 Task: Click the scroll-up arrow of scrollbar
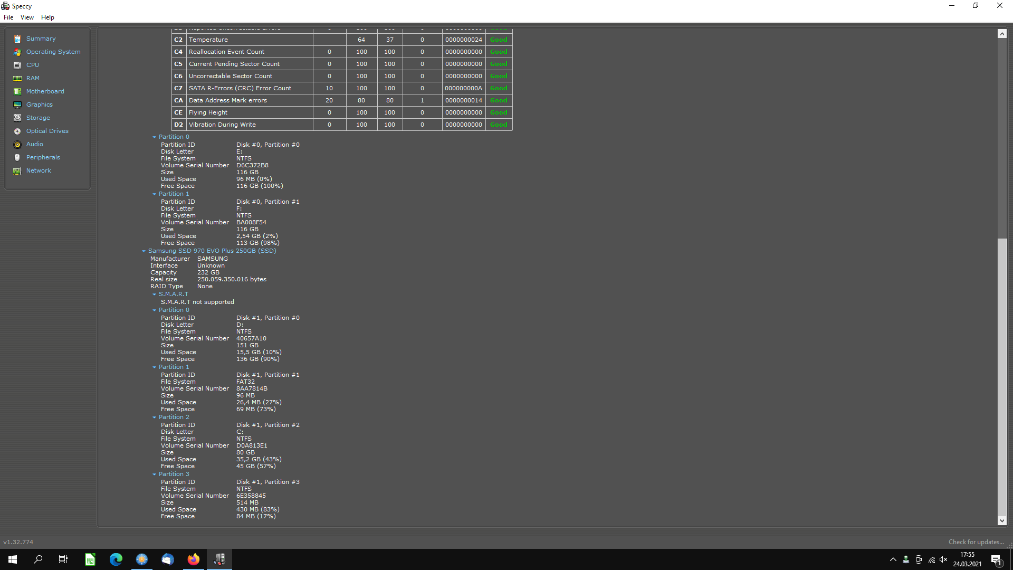click(x=1002, y=34)
